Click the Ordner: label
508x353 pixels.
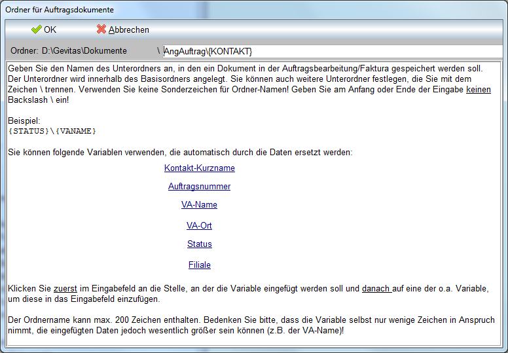click(x=24, y=51)
